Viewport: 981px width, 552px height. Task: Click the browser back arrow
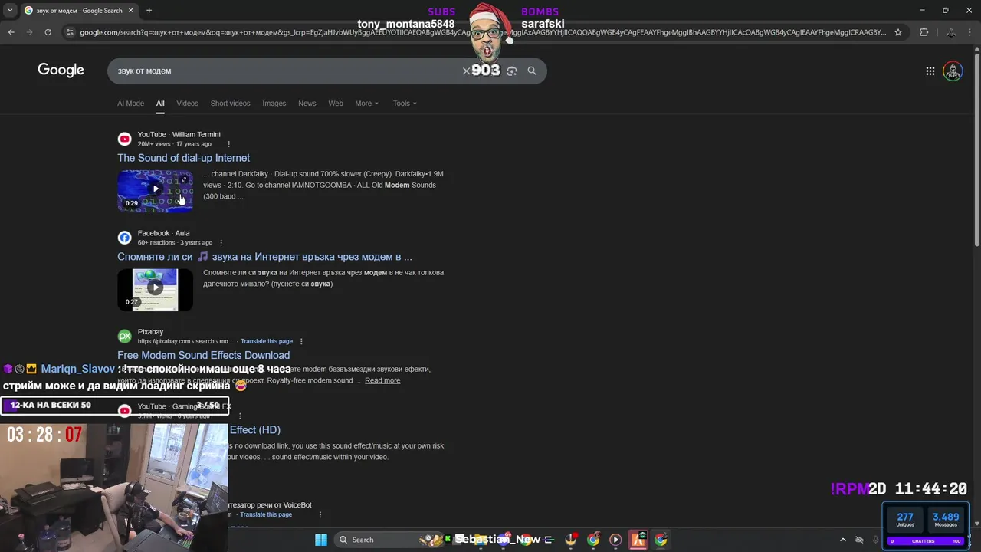pos(11,32)
